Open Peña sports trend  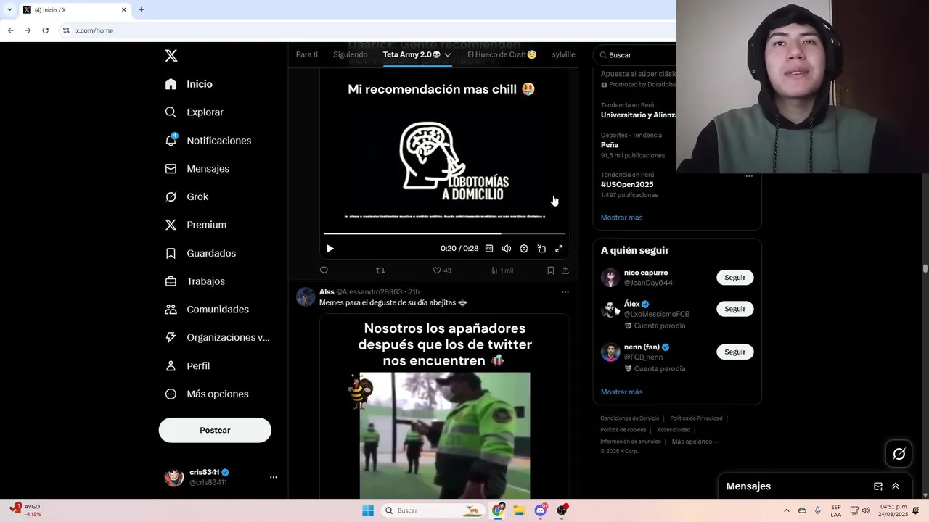click(610, 145)
